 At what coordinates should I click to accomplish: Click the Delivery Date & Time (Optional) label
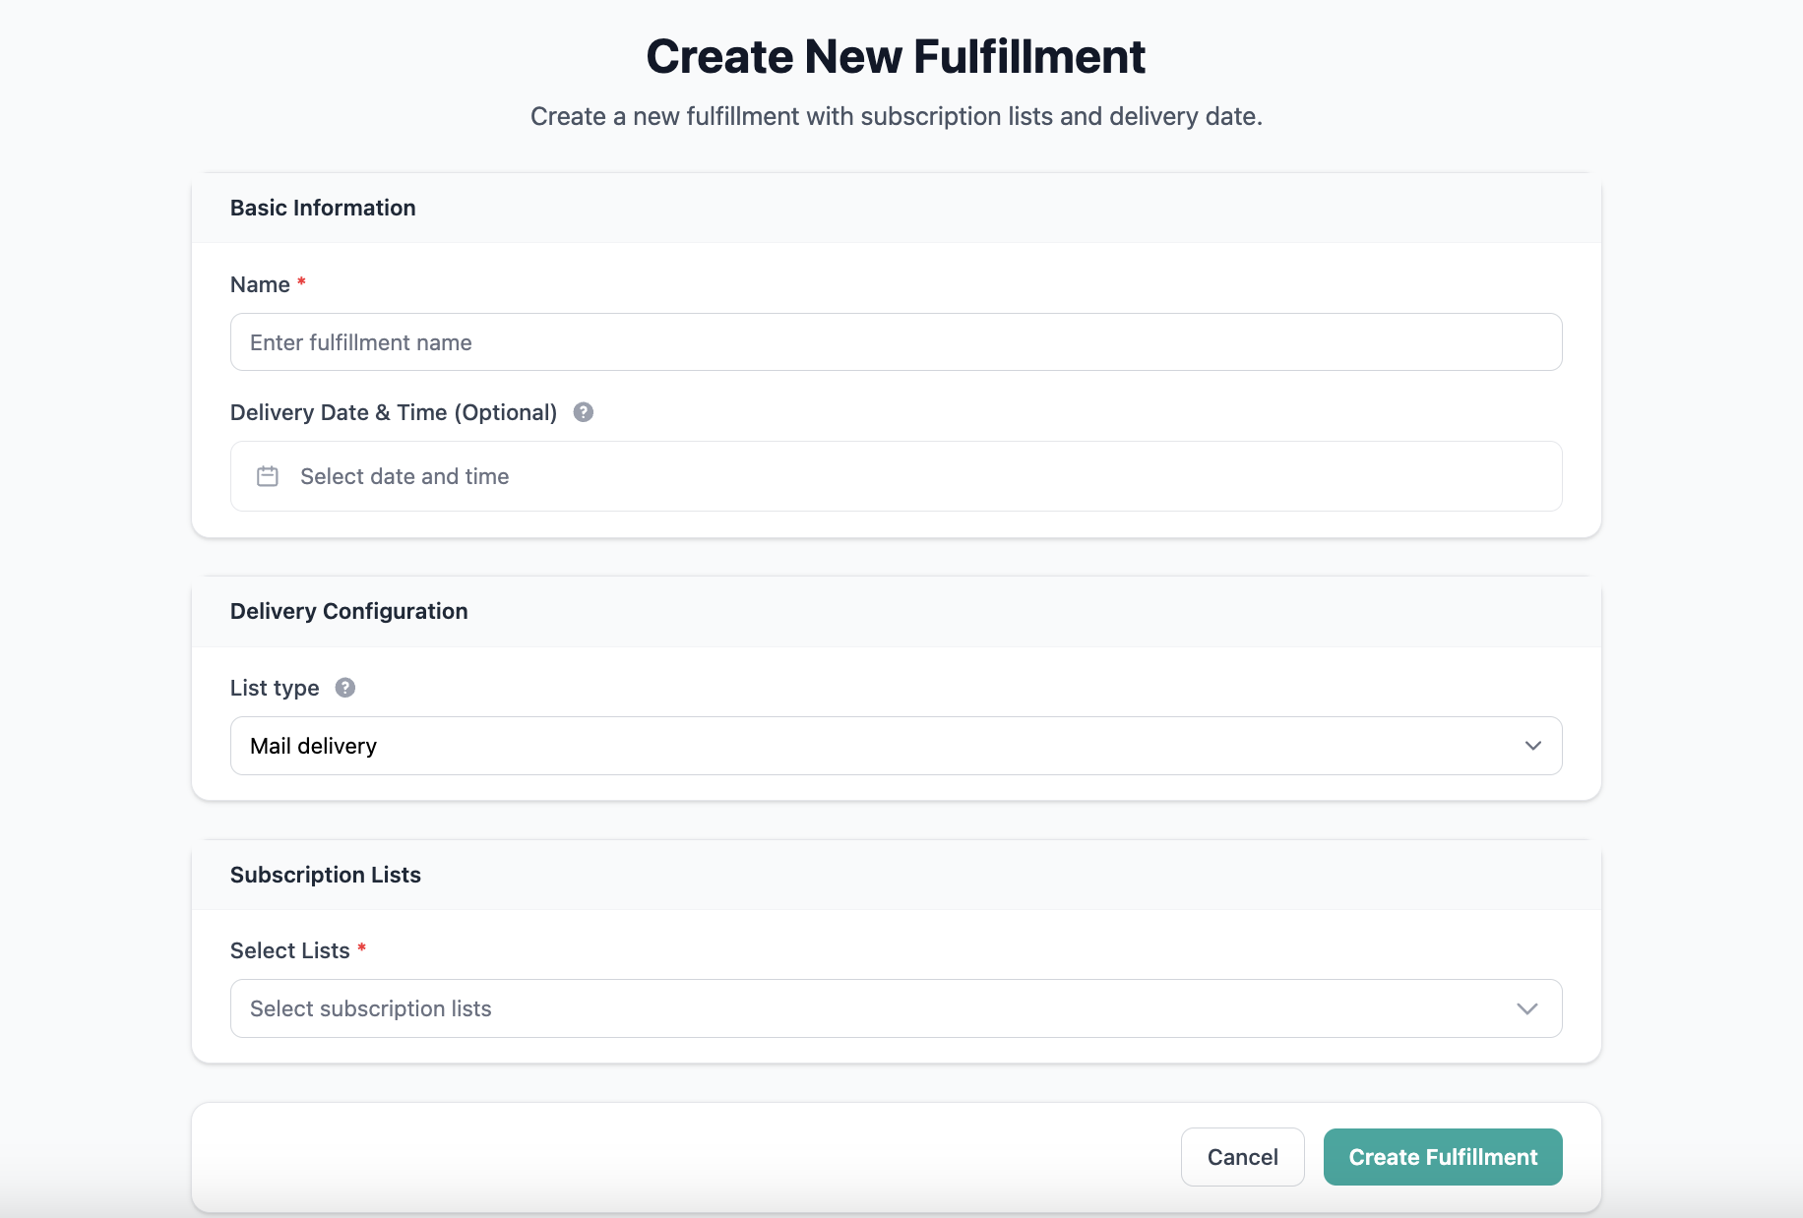click(394, 412)
